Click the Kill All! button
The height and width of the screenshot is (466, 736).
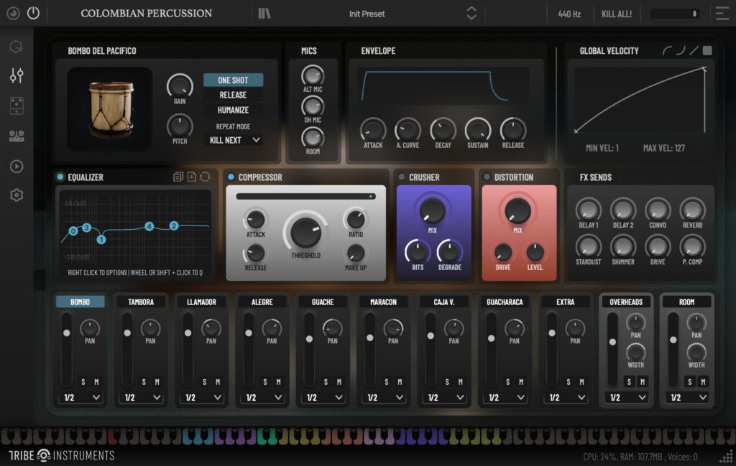click(616, 14)
